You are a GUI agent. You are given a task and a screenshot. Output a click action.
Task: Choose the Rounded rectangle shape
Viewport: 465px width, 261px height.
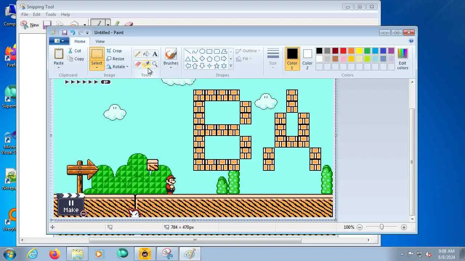(217, 51)
